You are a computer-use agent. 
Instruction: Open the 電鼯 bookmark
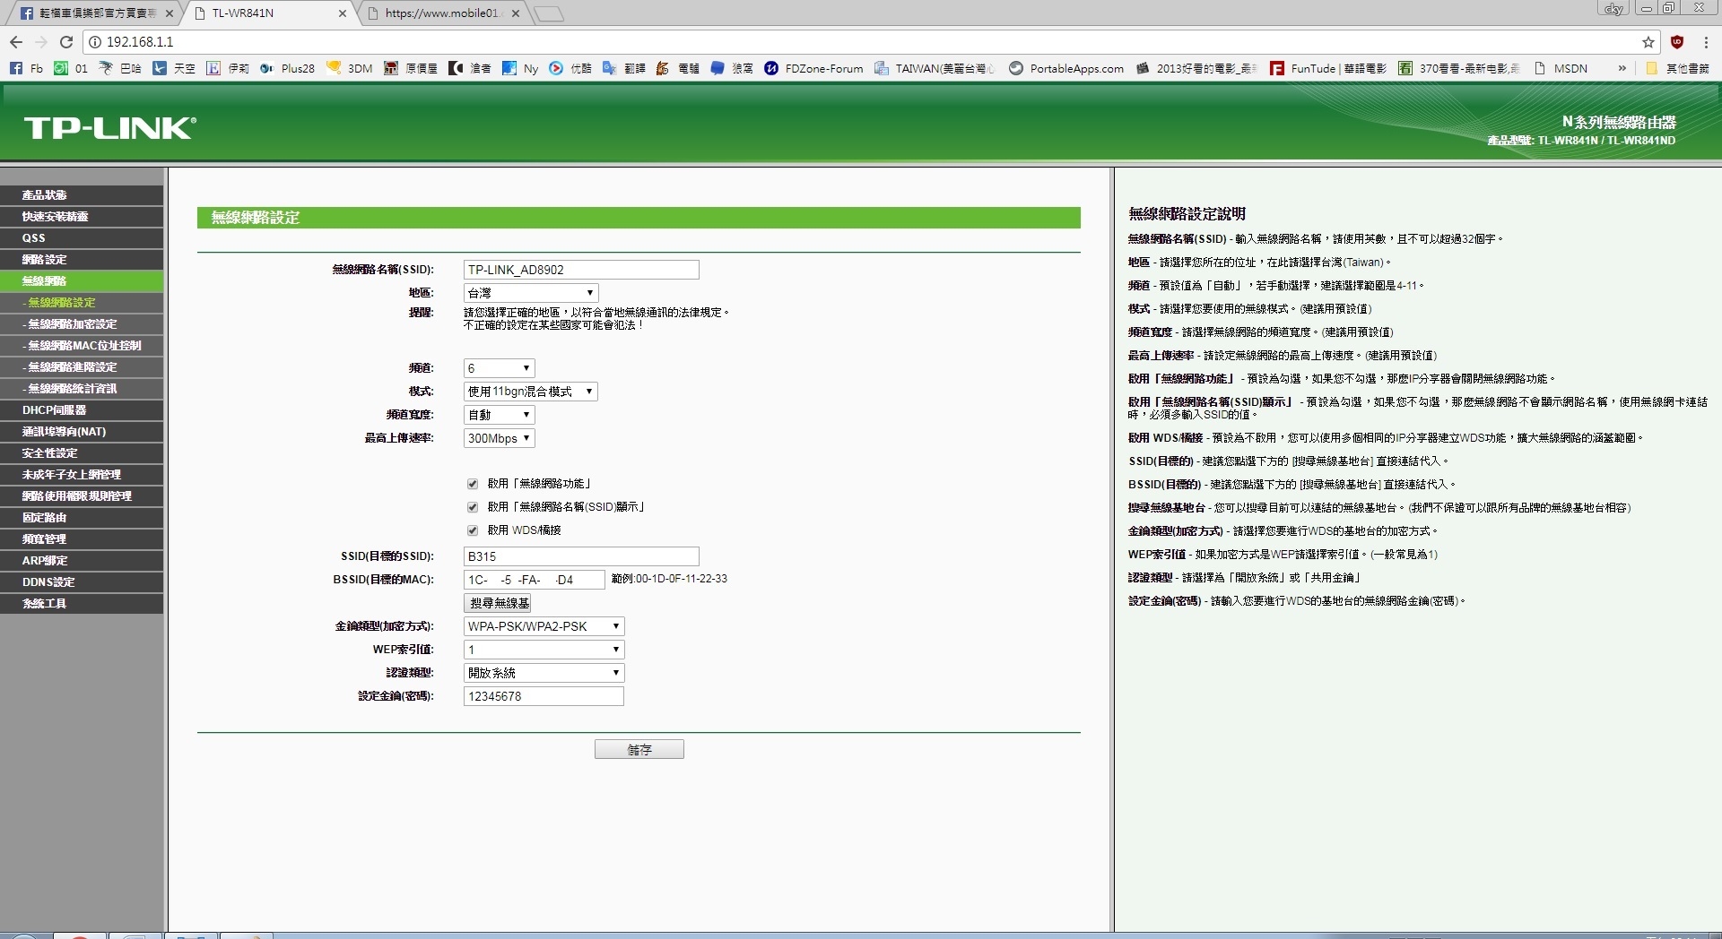coord(678,68)
